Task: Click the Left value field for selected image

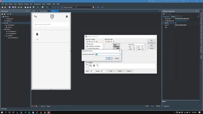Action: pyautogui.click(x=135, y=47)
